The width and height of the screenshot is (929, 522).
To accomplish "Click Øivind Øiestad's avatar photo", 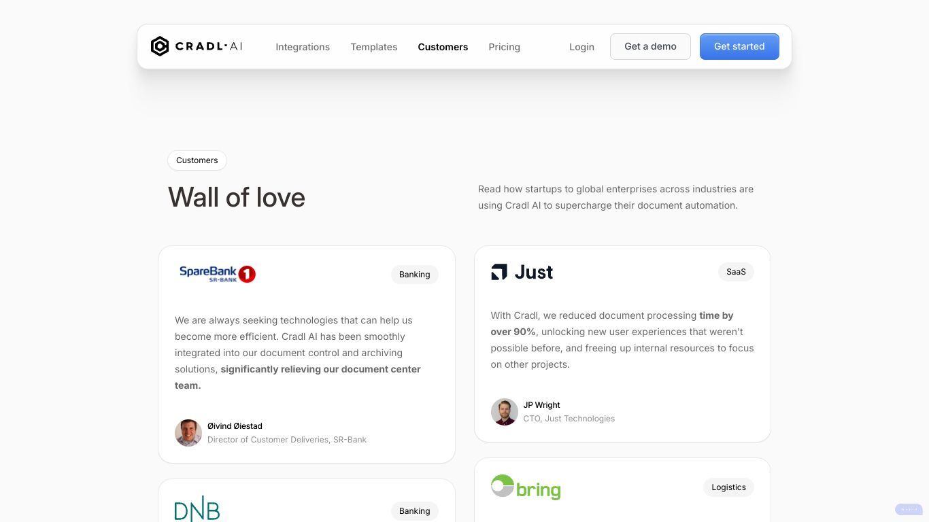I will click(188, 433).
